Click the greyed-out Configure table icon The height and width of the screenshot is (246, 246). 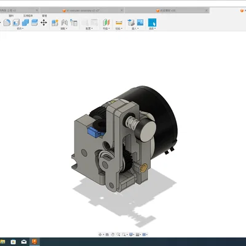(94, 23)
